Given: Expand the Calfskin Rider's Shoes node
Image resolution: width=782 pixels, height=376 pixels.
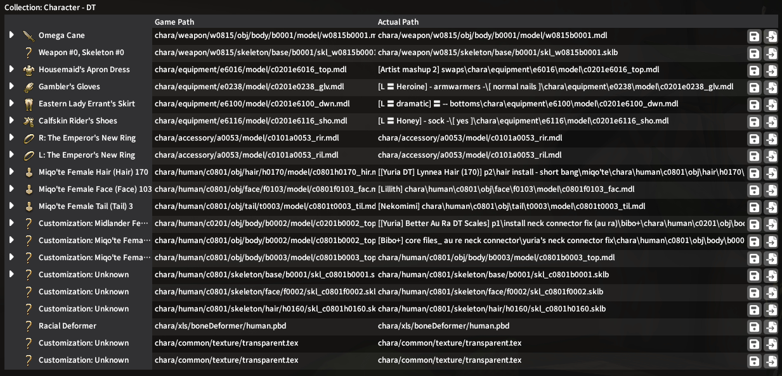Looking at the screenshot, I should point(11,121).
